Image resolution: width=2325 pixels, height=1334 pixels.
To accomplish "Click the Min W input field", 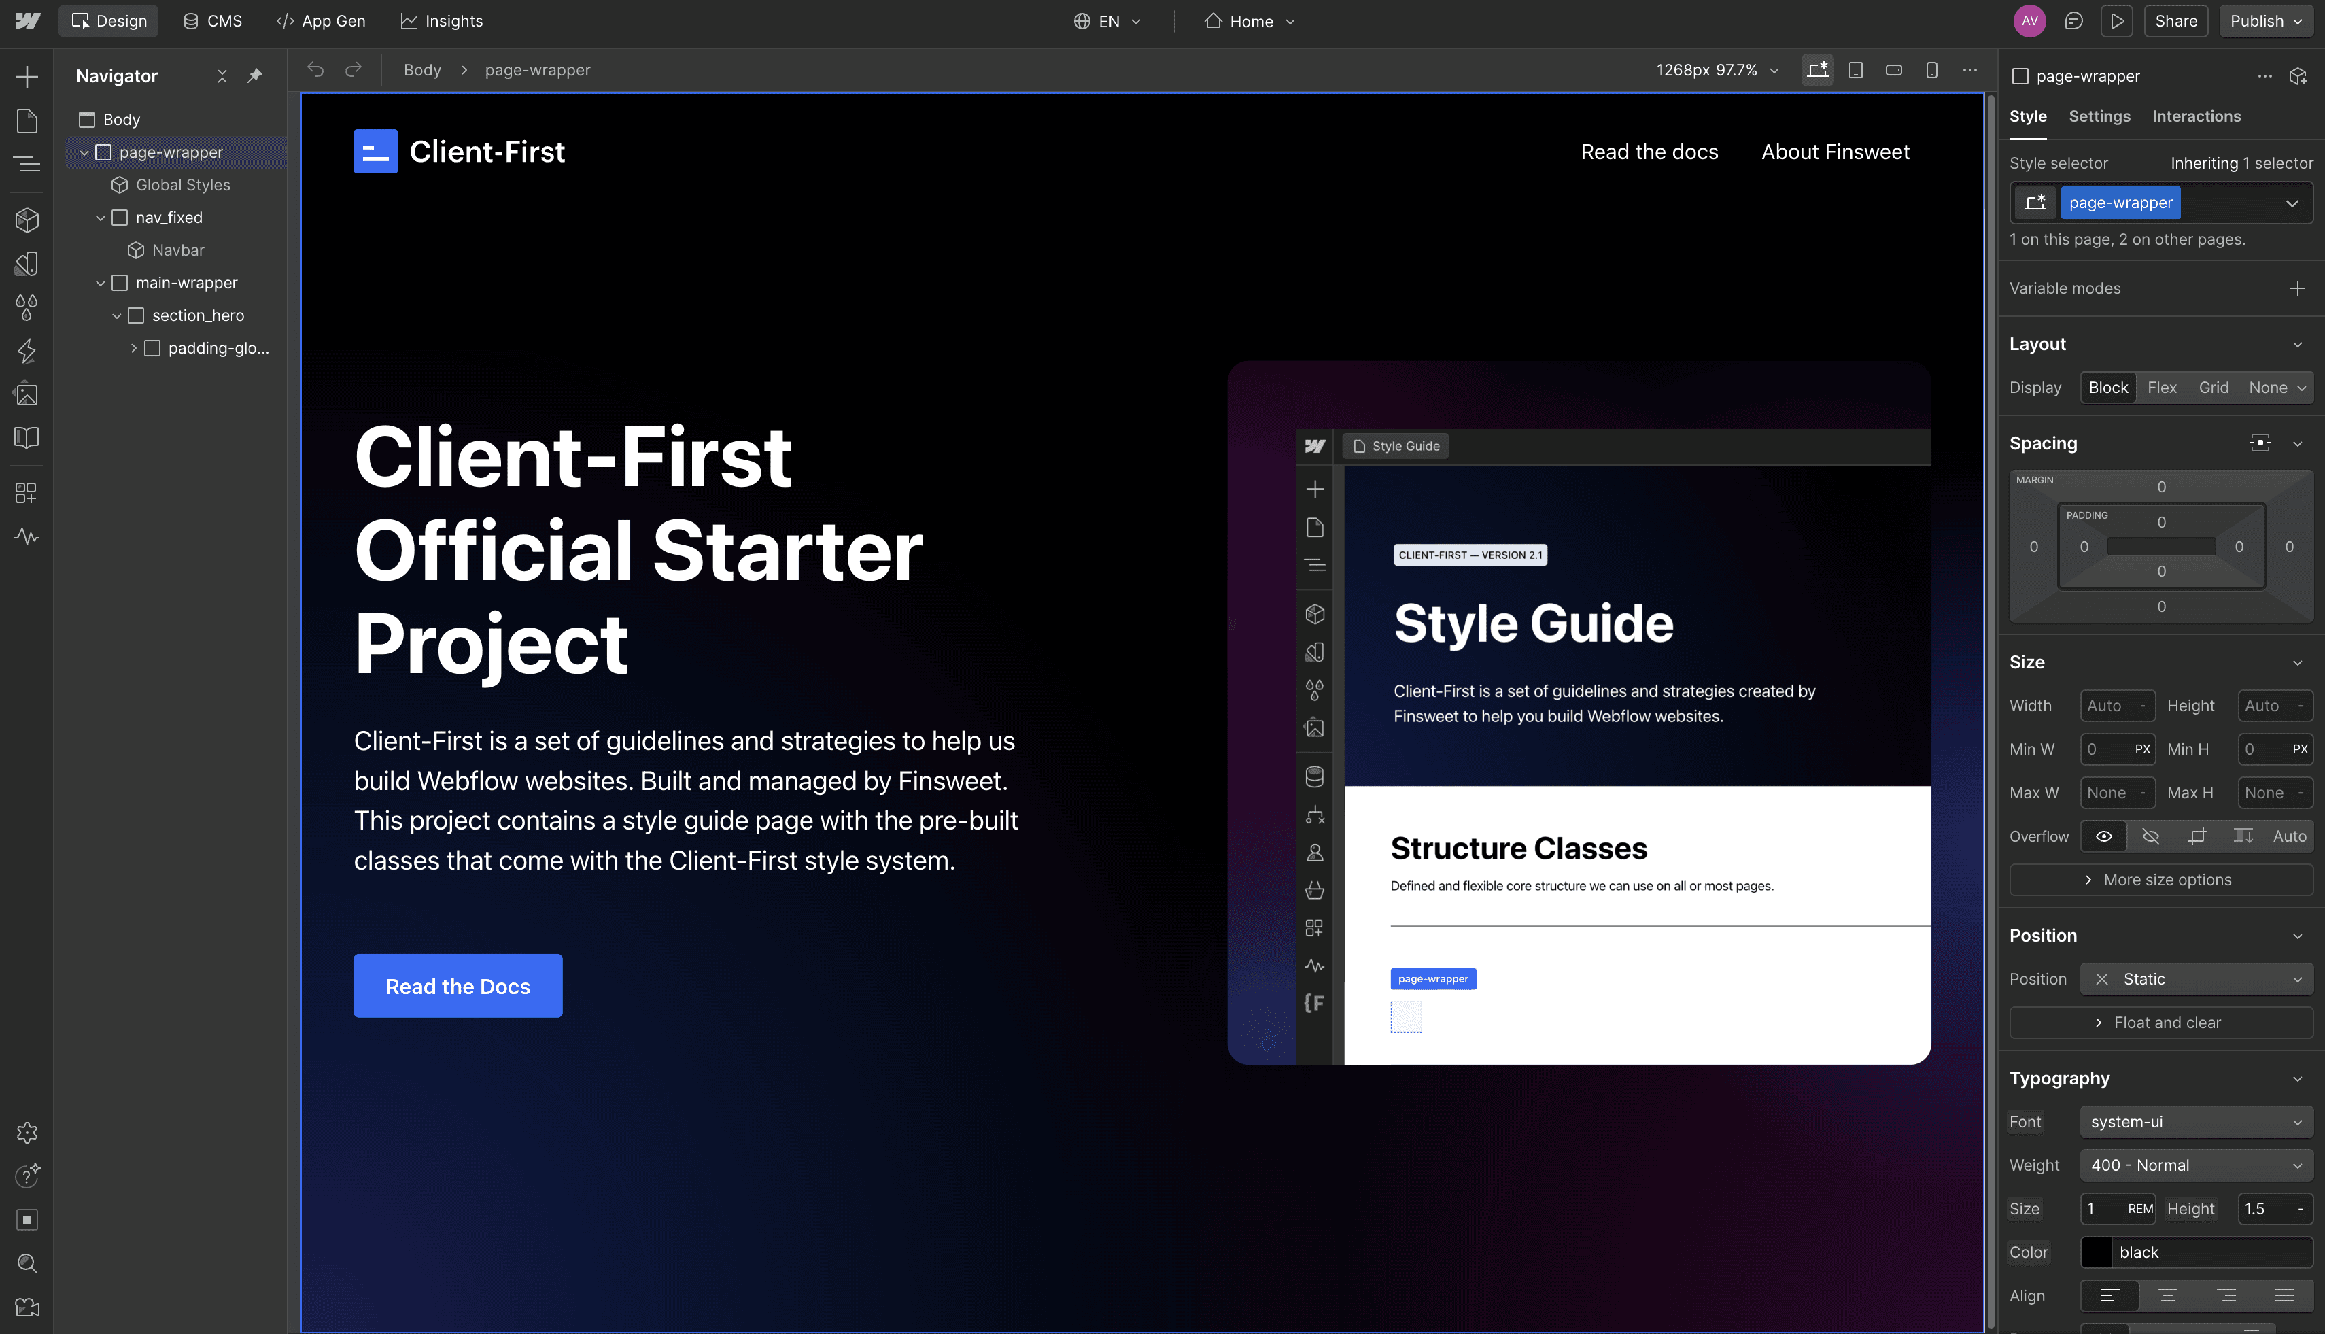I will [2117, 749].
